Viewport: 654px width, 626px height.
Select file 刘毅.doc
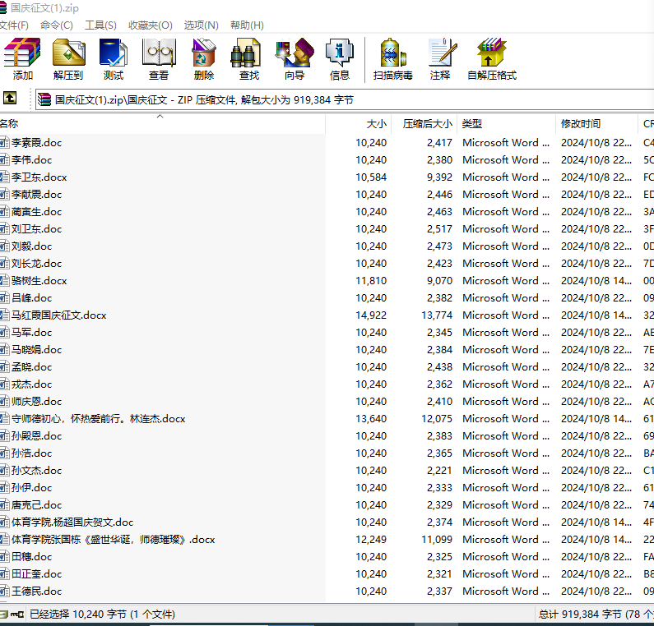click(x=32, y=246)
